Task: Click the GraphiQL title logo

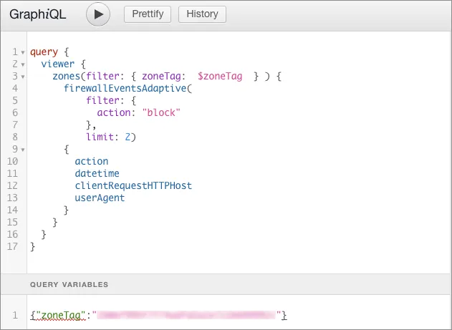Action: pos(38,14)
